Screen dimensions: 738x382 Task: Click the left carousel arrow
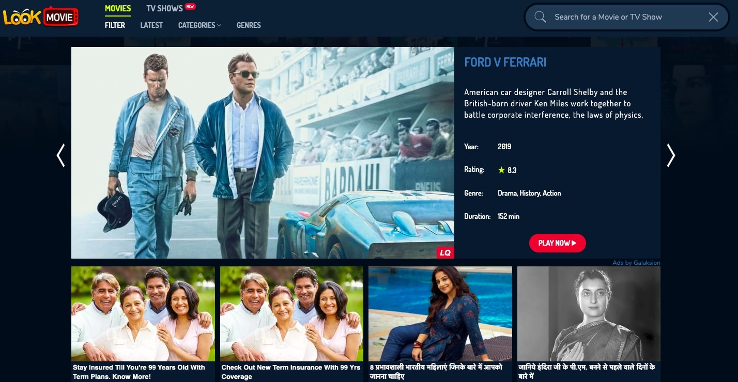point(60,155)
